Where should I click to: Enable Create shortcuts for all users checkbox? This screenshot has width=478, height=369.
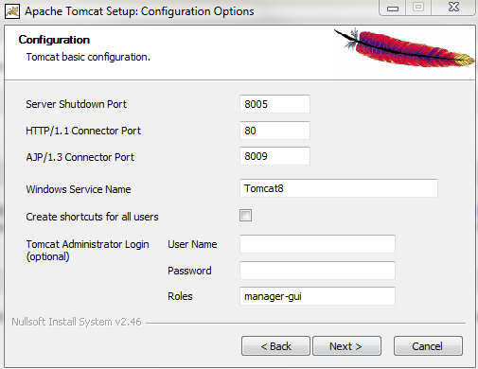point(245,216)
